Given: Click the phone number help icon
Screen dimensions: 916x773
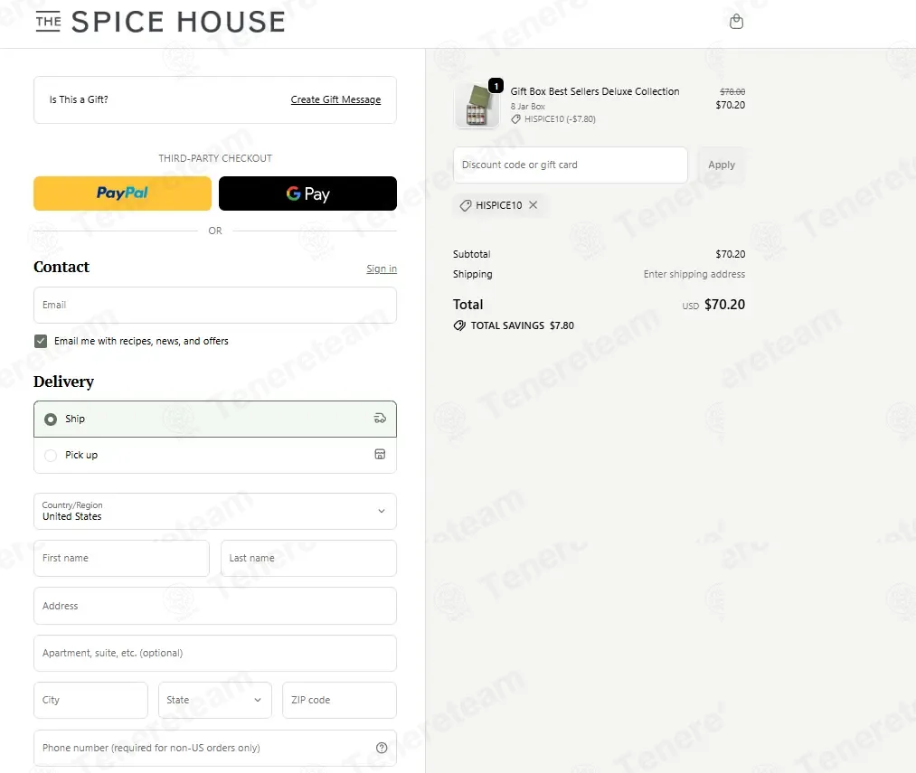Looking at the screenshot, I should click(381, 748).
